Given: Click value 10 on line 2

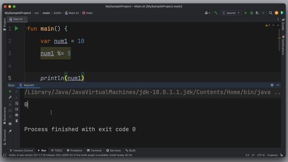Looking at the screenshot, I should 81,41.
